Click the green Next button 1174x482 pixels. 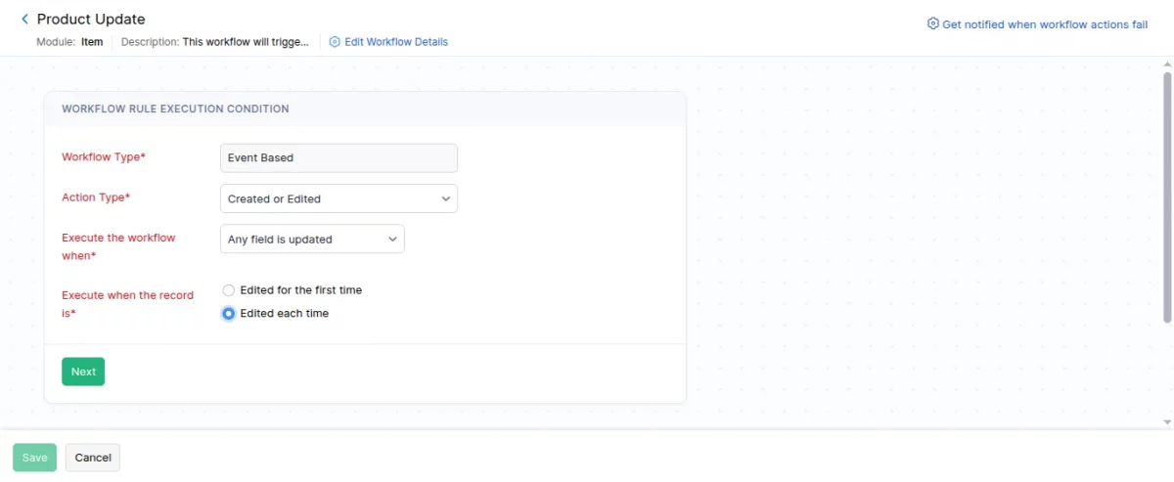(x=83, y=372)
